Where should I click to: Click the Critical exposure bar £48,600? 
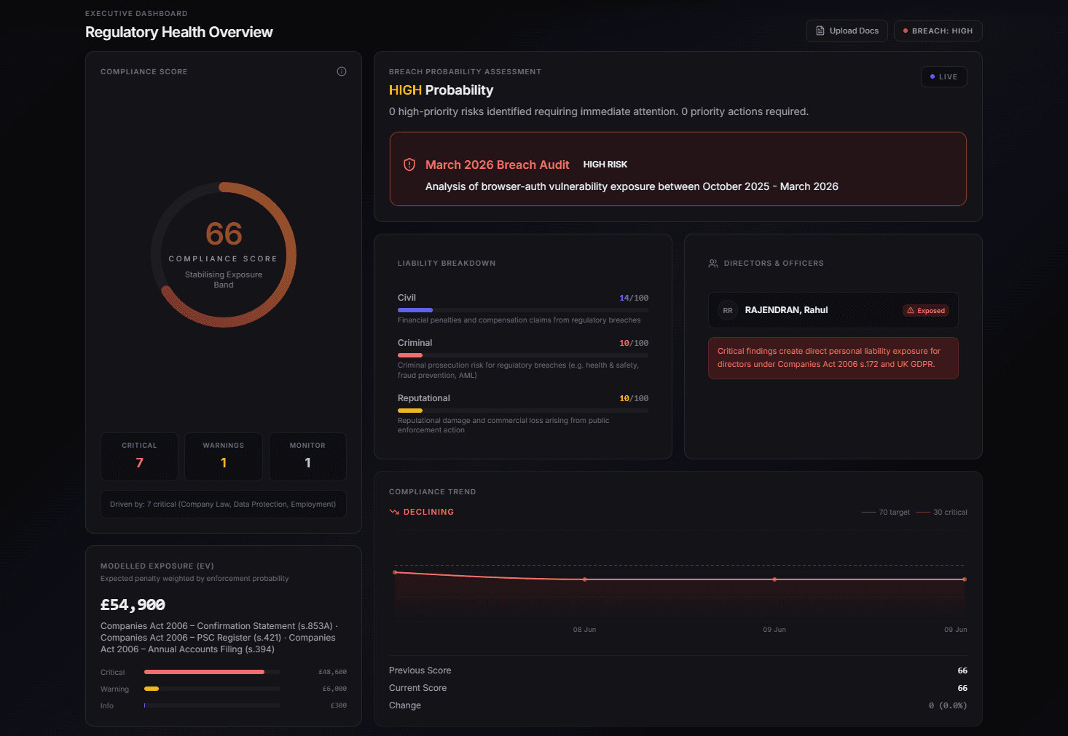[212, 672]
